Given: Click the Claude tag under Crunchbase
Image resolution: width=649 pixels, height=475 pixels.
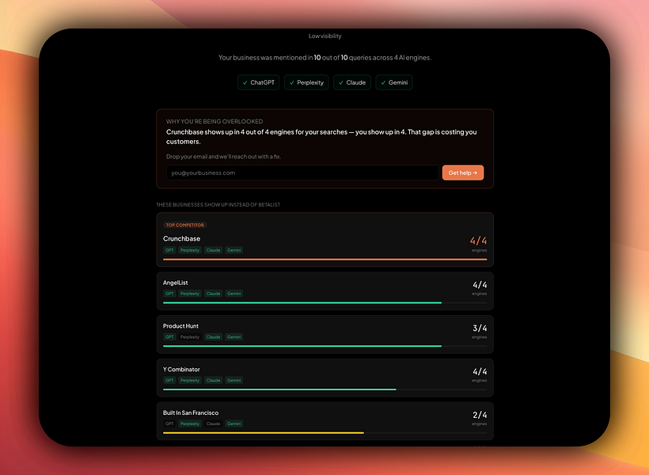Looking at the screenshot, I should pyautogui.click(x=213, y=250).
